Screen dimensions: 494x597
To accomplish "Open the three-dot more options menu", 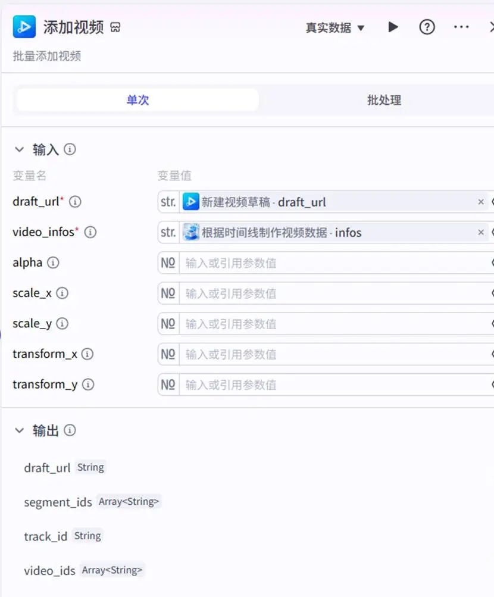I will point(461,27).
